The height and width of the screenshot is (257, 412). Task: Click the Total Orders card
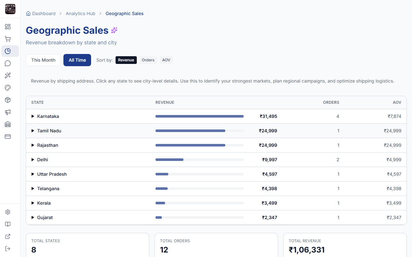(x=216, y=245)
